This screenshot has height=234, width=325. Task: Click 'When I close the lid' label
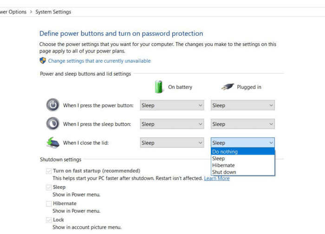pyautogui.click(x=86, y=143)
